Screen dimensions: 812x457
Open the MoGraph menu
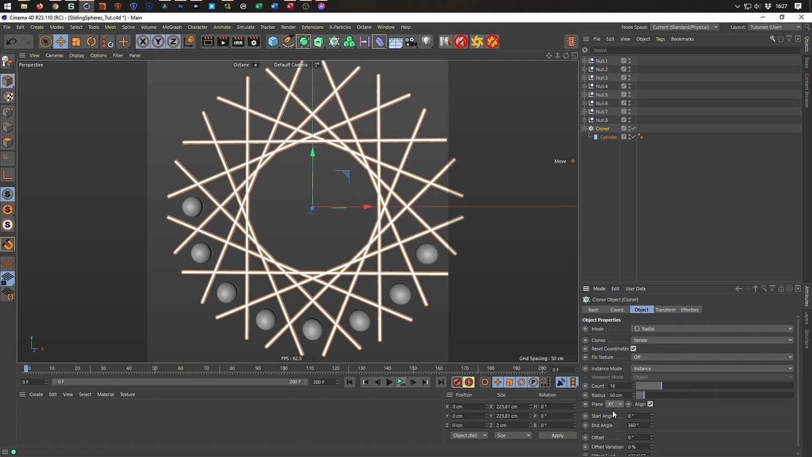click(172, 27)
